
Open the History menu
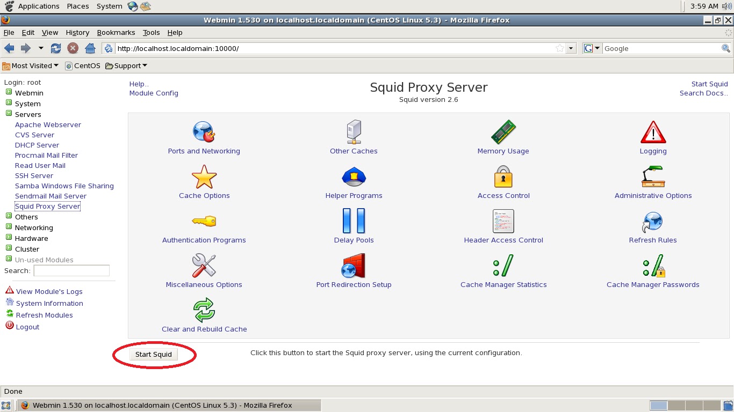77,33
